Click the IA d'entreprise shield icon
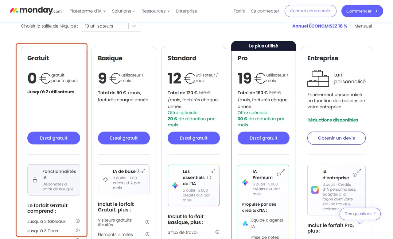The width and height of the screenshot is (393, 239). coord(315,190)
